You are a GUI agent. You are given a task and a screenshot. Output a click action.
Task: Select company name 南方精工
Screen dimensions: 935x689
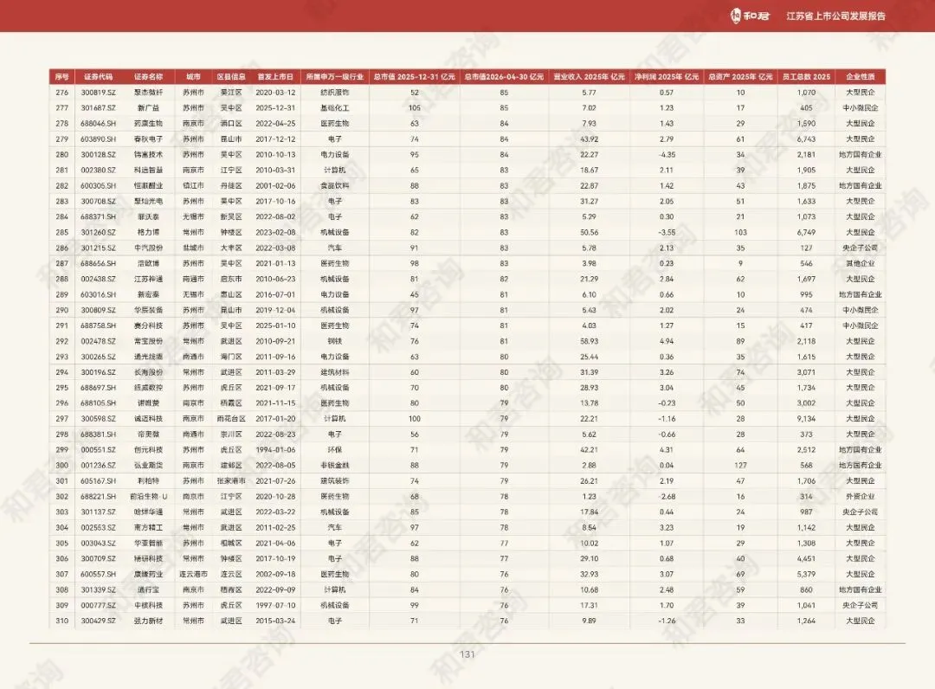click(x=149, y=527)
